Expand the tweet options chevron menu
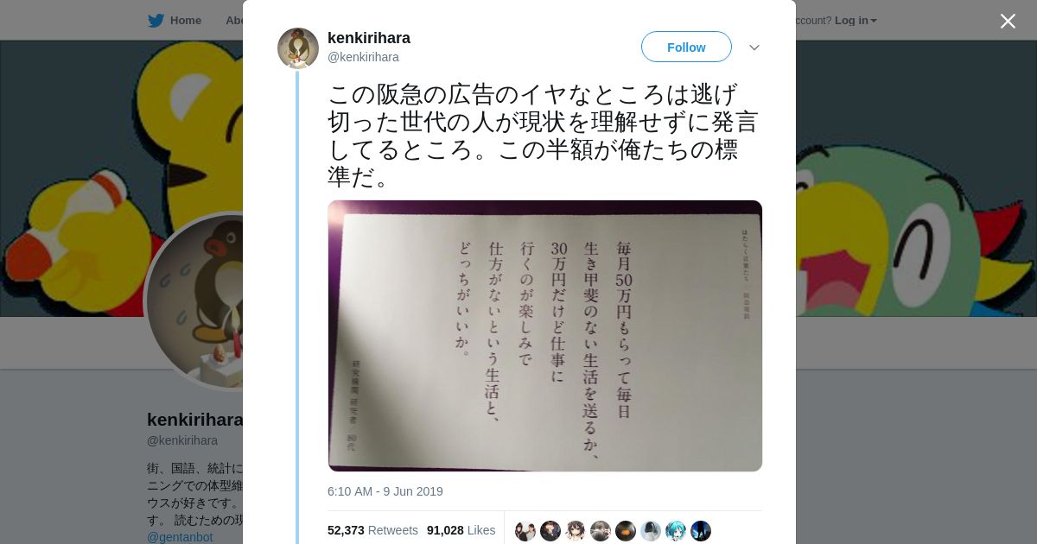The width and height of the screenshot is (1037, 544). click(754, 47)
